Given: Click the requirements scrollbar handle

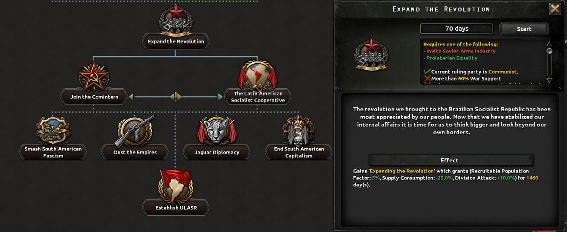Looking at the screenshot, I should [549, 51].
